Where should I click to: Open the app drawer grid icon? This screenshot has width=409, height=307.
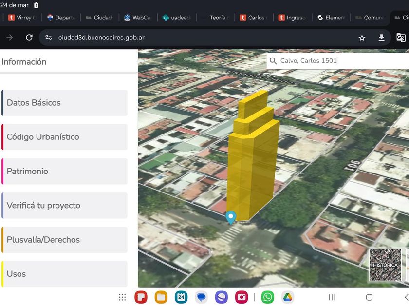point(122,297)
